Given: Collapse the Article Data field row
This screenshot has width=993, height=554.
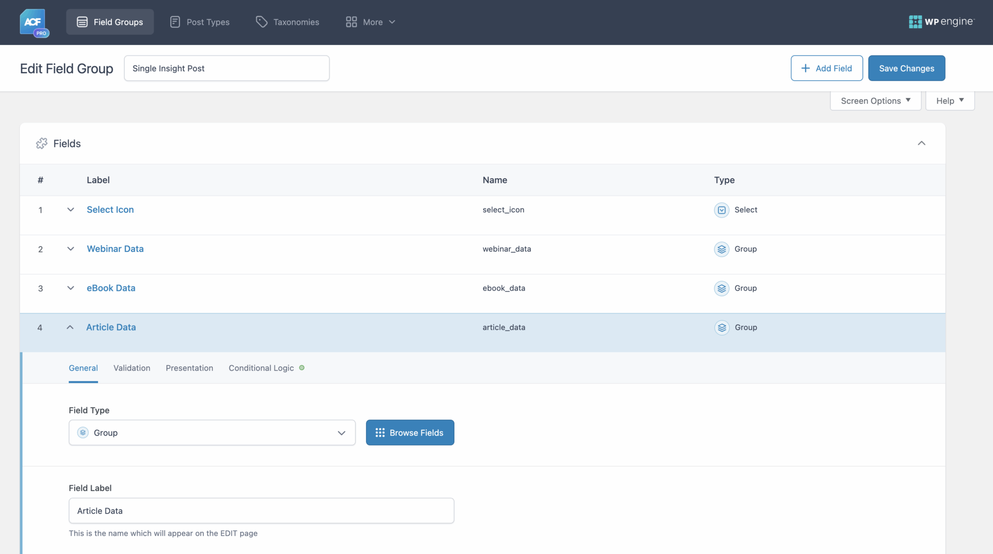Looking at the screenshot, I should point(70,327).
